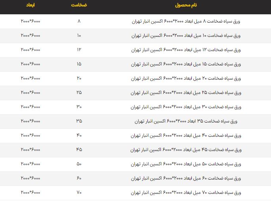
Task: Click the 'ابعاد' column header
Action: point(31,6)
